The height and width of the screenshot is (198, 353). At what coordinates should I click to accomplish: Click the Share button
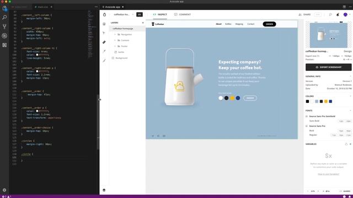pos(304,15)
